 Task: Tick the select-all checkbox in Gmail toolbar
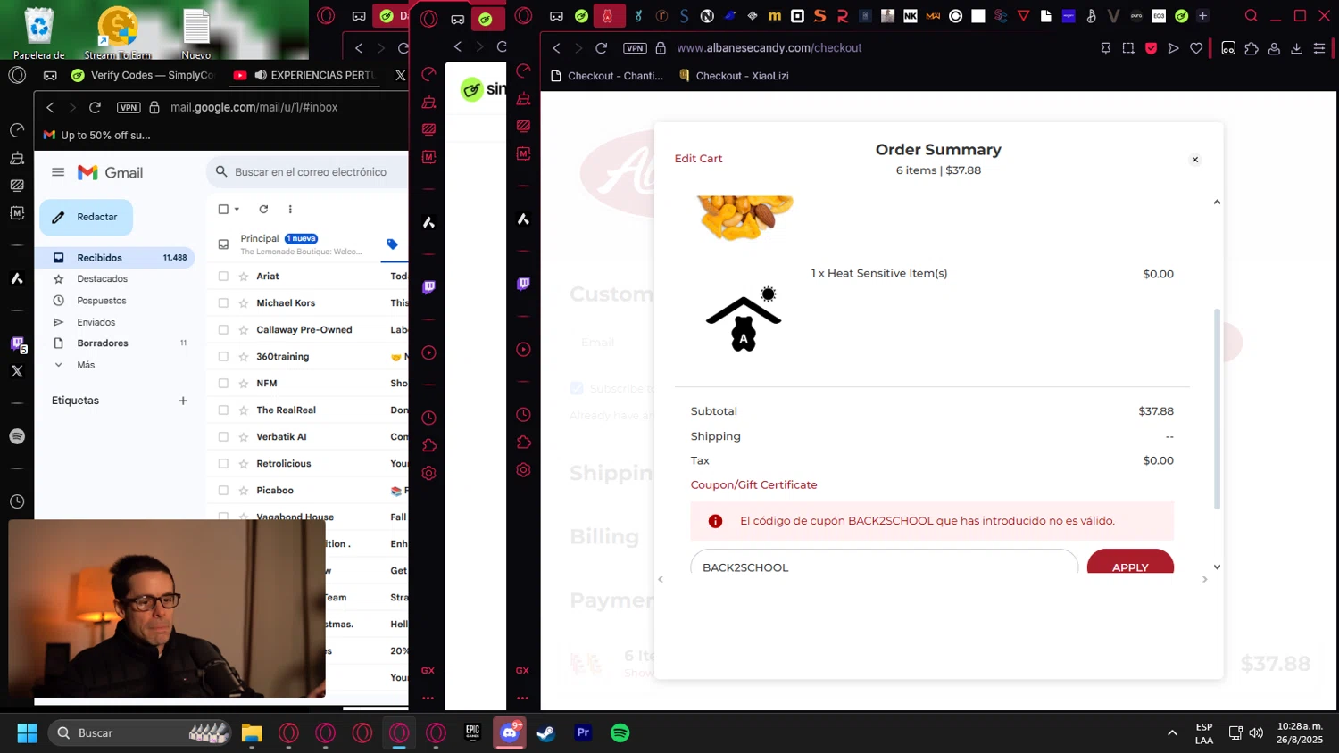tap(223, 209)
